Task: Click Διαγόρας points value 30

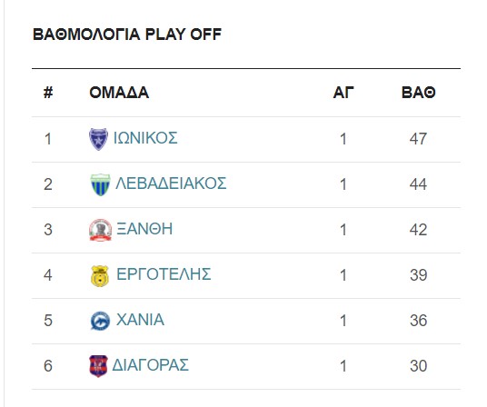Action: [x=418, y=366]
